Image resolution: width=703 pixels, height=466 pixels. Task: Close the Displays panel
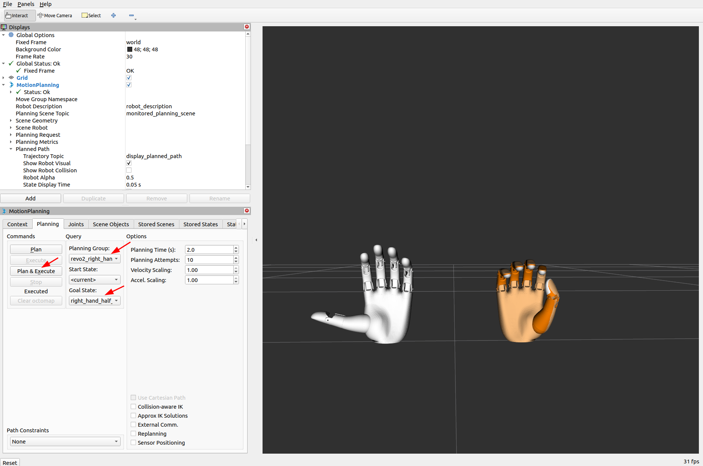pos(247,27)
